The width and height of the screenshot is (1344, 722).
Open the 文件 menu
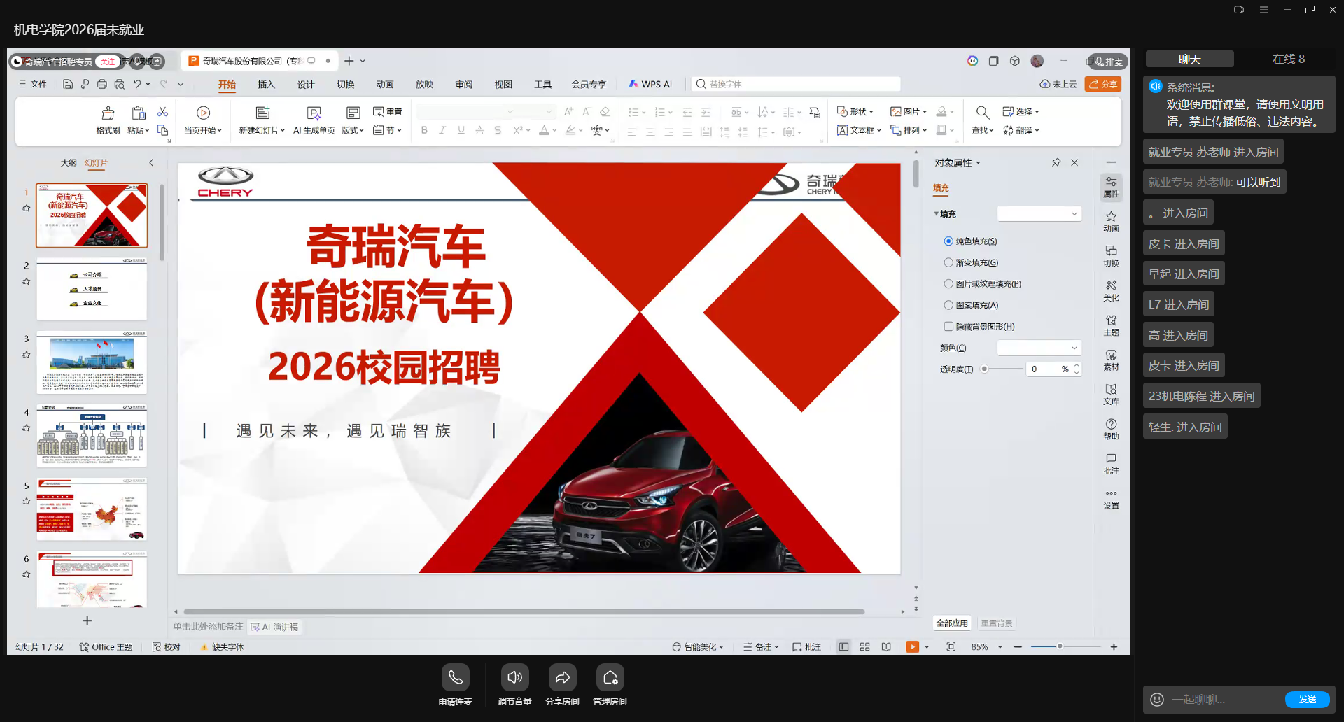33,85
